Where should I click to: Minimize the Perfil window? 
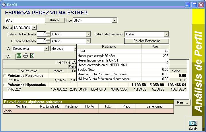(188, 5)
